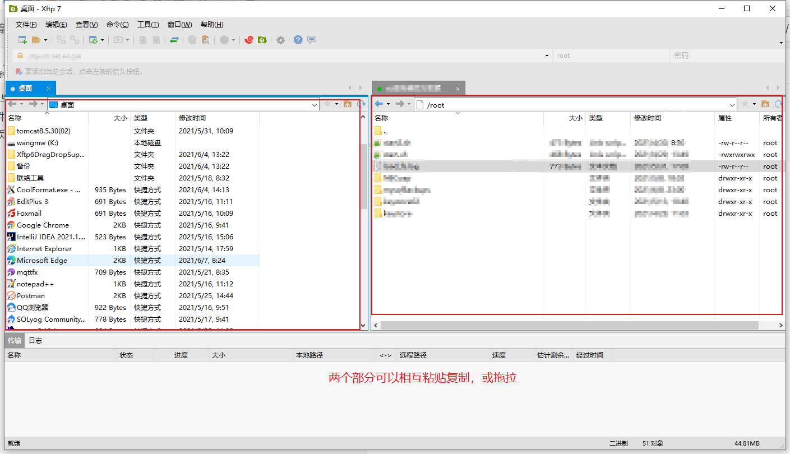
Task: Sort remote files by 名称 column header
Action: point(458,118)
